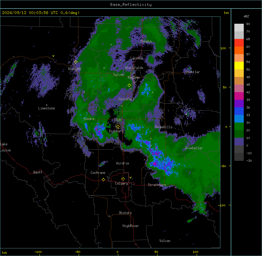Click the red 60-65 dBZ legend swatch
262x256 pixels.
tap(239, 43)
